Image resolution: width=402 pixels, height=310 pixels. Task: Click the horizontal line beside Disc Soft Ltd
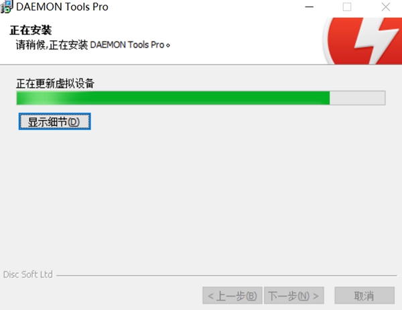226,276
